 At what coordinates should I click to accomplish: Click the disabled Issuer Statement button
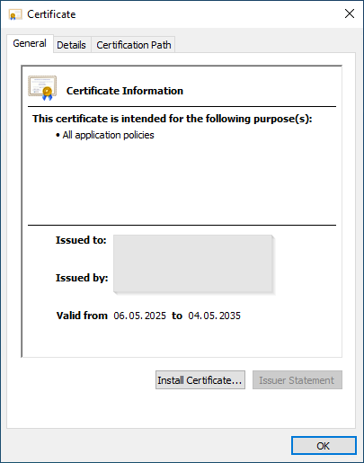pos(297,380)
